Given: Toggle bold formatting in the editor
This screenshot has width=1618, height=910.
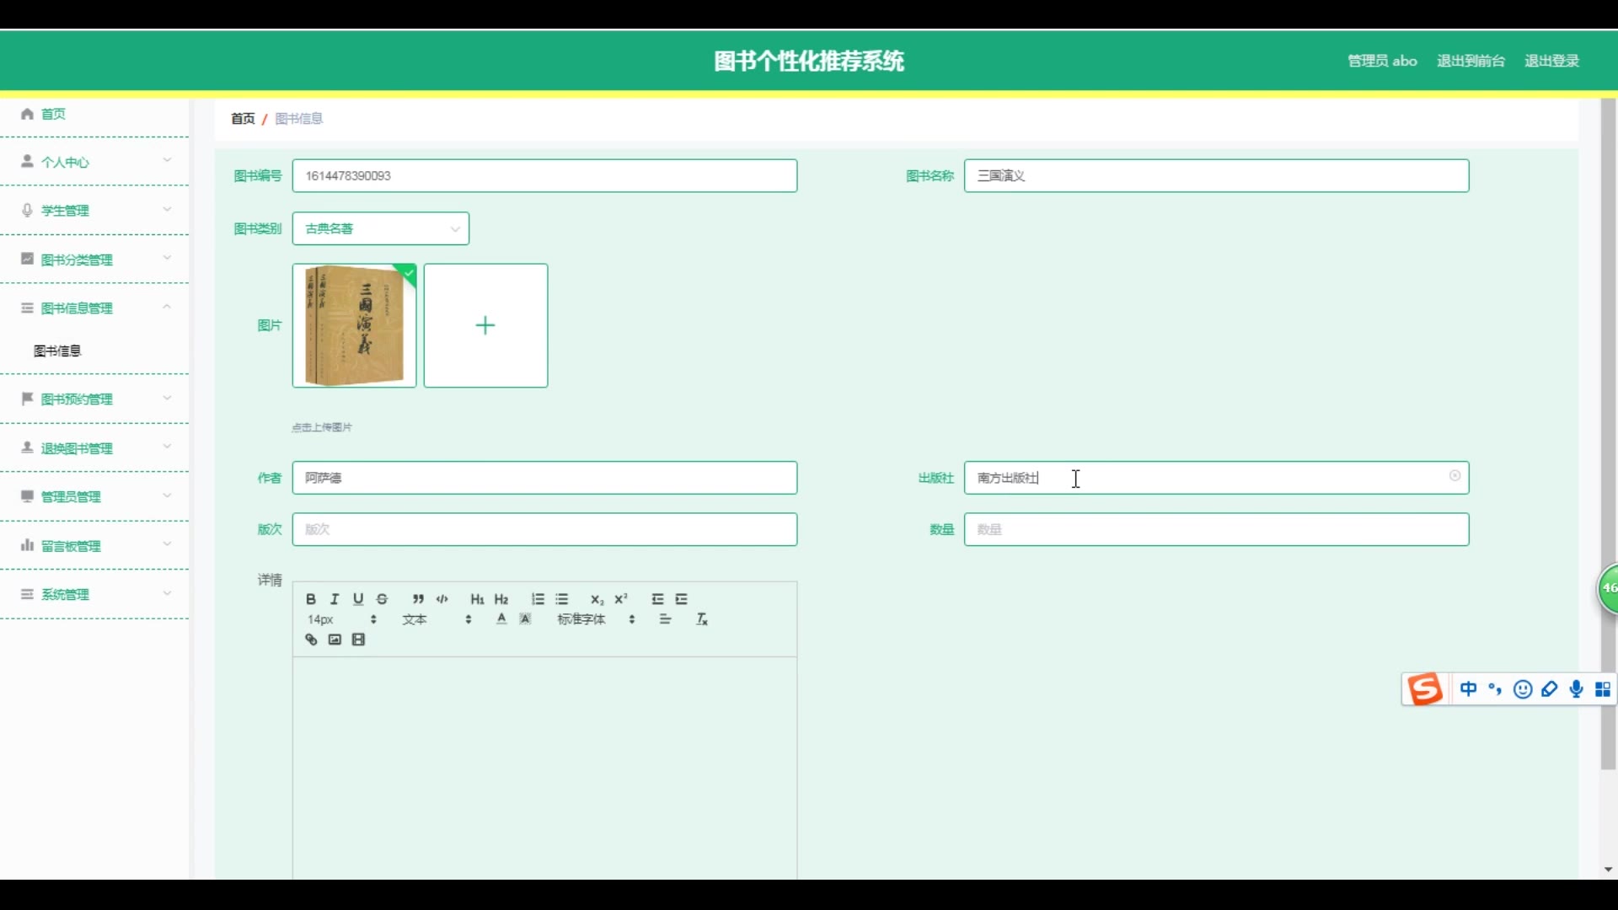Looking at the screenshot, I should pyautogui.click(x=311, y=599).
